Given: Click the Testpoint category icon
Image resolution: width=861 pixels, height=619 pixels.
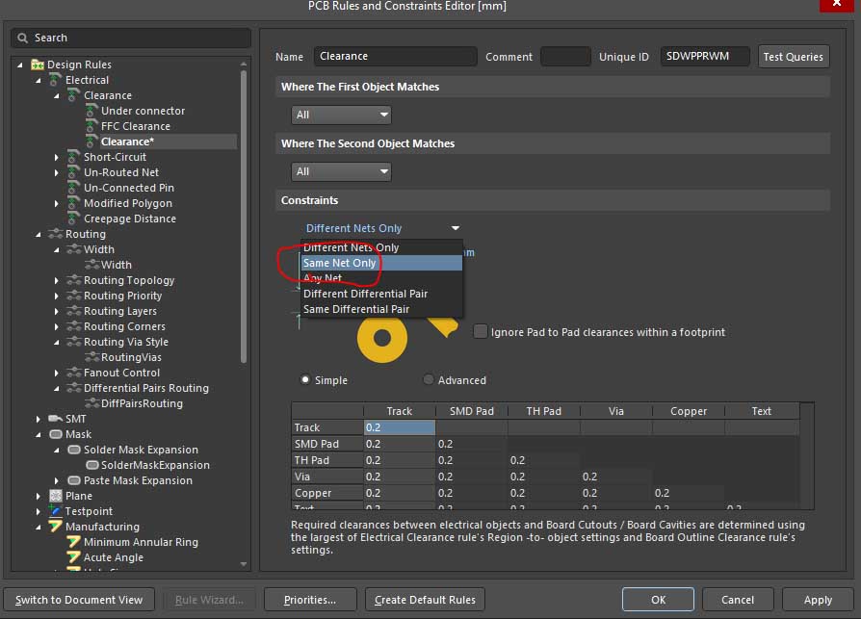Looking at the screenshot, I should (x=56, y=511).
